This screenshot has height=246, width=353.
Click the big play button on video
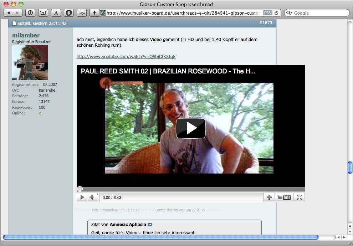(191, 128)
